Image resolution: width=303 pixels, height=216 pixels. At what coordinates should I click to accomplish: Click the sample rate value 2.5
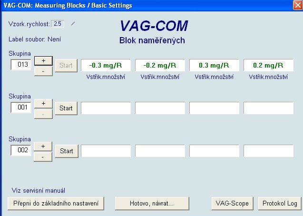tap(58, 24)
